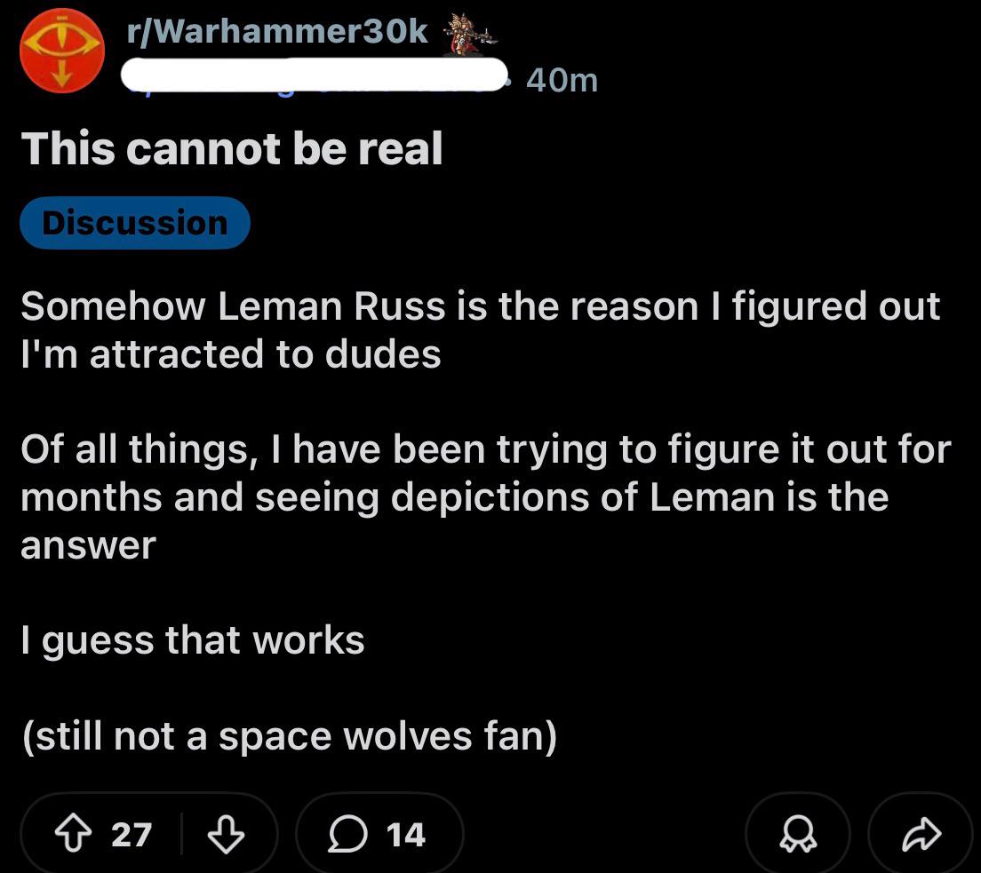Click the vote count showing 27
This screenshot has width=981, height=873.
coord(132,835)
